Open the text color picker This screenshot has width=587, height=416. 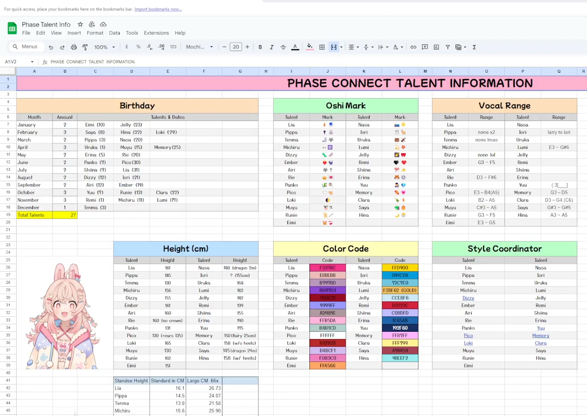coord(295,47)
